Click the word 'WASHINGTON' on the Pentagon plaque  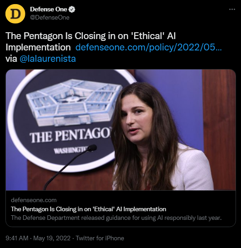coord(70,150)
